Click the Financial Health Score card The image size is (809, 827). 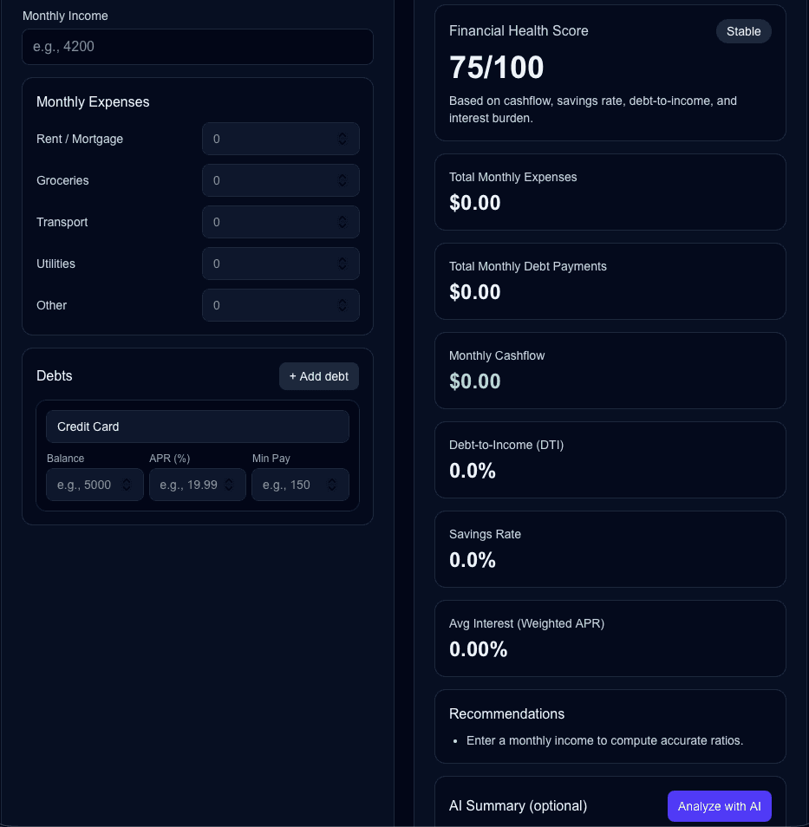click(x=610, y=73)
